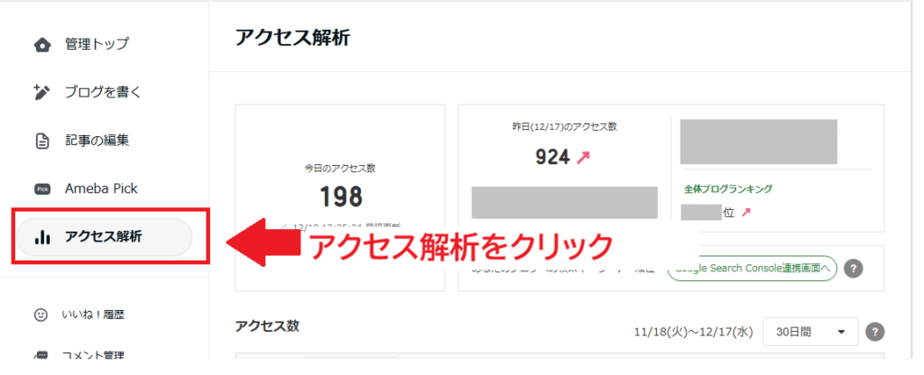Viewport: 924px width, 375px height.
Task: Click the help icon beside Search Console button
Action: [x=853, y=268]
